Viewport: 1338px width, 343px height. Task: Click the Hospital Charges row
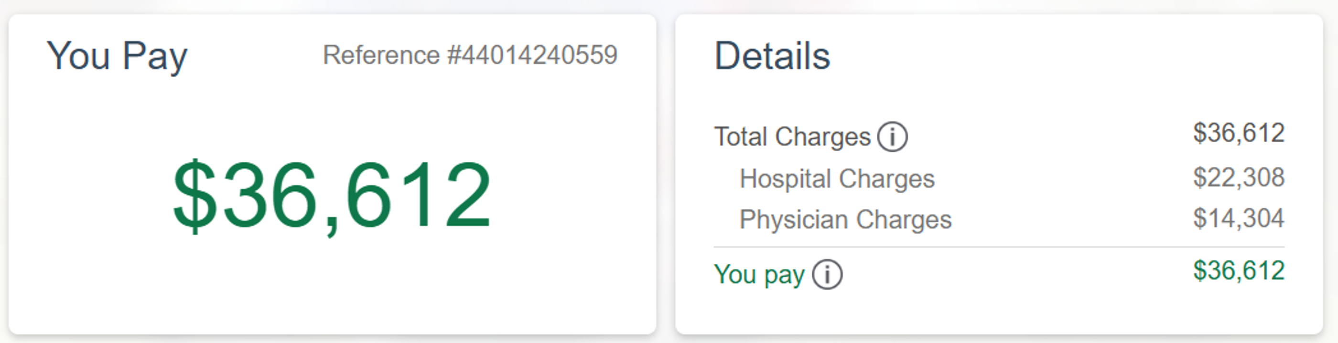(837, 178)
